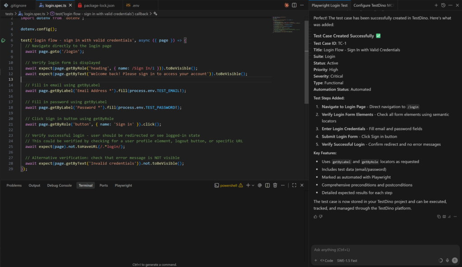Screen dimensions: 462x267
Task: Click the microphone voice input icon
Action: [448, 260]
